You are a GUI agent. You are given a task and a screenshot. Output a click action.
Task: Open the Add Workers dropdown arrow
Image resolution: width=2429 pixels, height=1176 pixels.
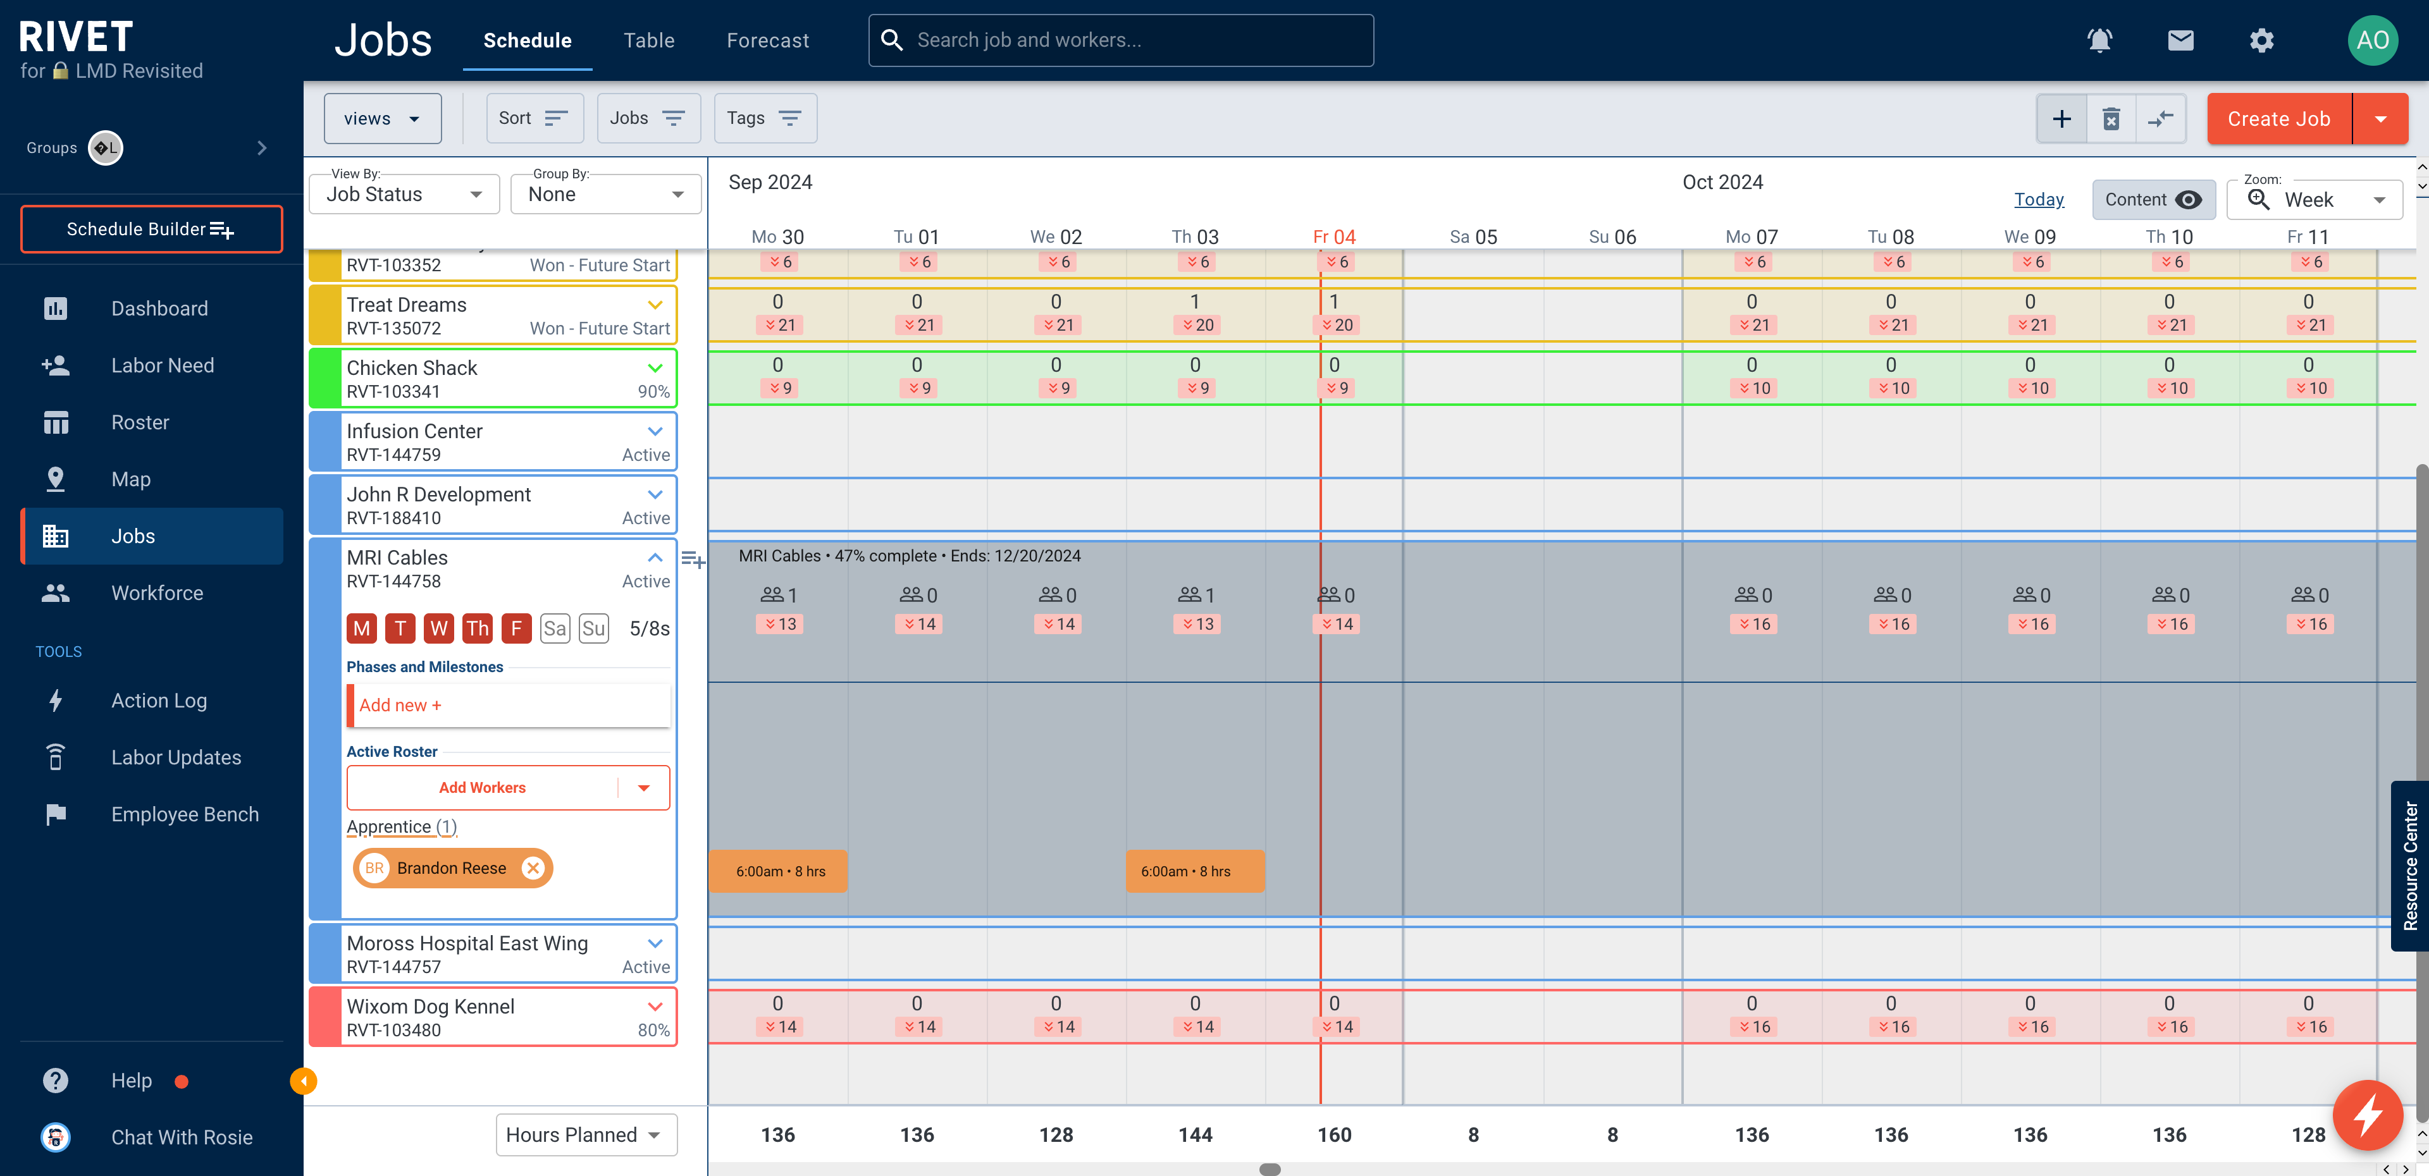(643, 788)
